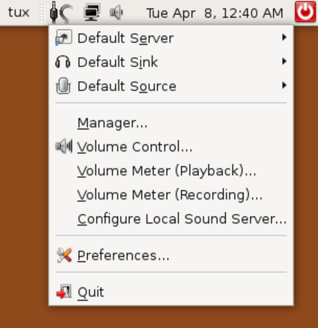This screenshot has width=318, height=328.
Task: Click the PulseAudio jack tray icon
Action: click(x=60, y=12)
